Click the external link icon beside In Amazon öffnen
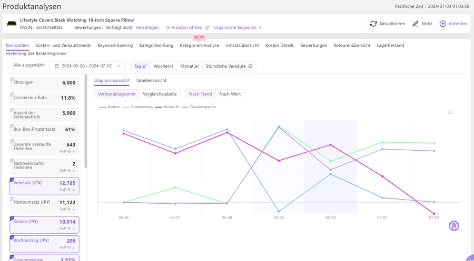Viewport: 474px width, 261px height. 207,28
